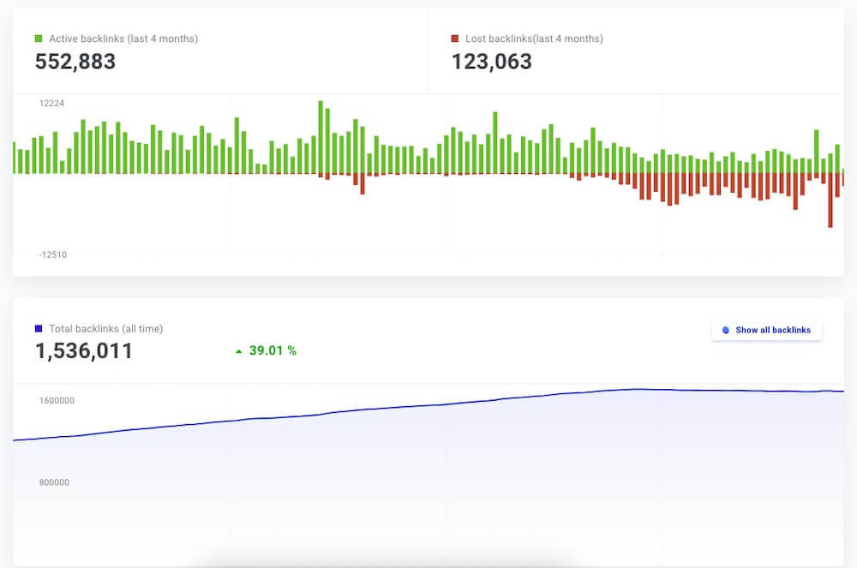
Task: Click the green Active backlinks legend square
Action: (x=39, y=39)
